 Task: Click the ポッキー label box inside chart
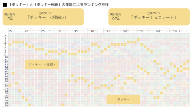pyautogui.click(x=123, y=99)
